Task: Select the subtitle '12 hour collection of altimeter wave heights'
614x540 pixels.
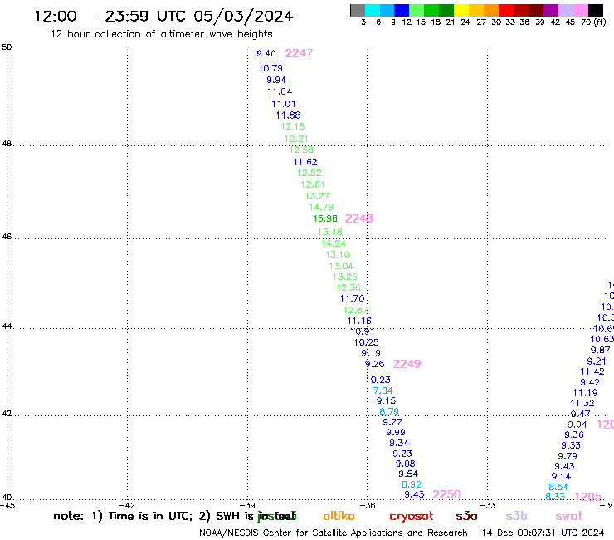Action: [x=161, y=35]
